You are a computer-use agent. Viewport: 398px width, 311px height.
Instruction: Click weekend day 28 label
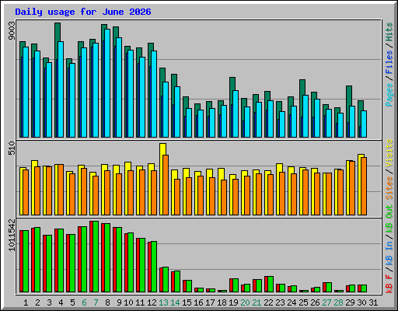click(x=338, y=302)
